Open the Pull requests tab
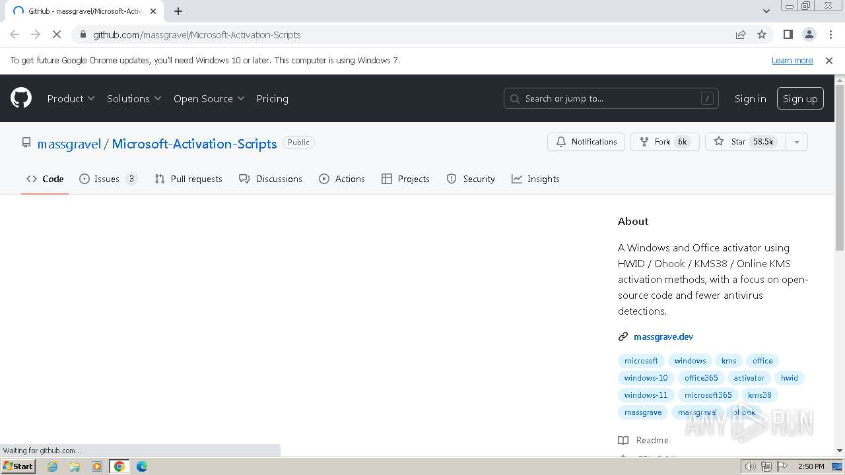Image resolution: width=845 pixels, height=475 pixels. (x=188, y=179)
